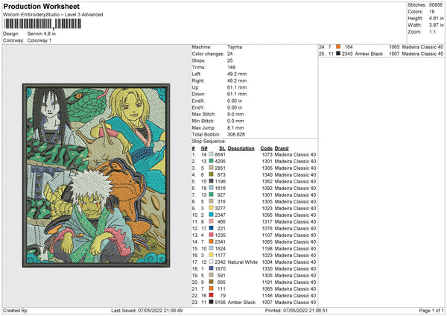Click 'Page 1 of 1' in footer

tap(431, 311)
